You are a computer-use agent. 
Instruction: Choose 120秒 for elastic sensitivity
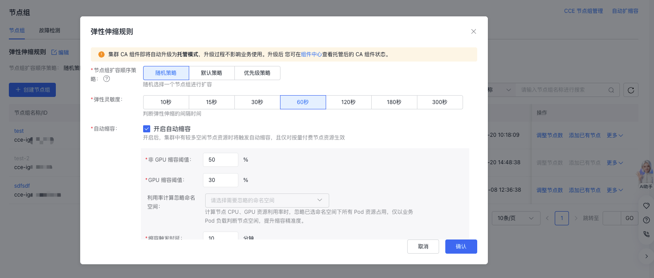(348, 102)
